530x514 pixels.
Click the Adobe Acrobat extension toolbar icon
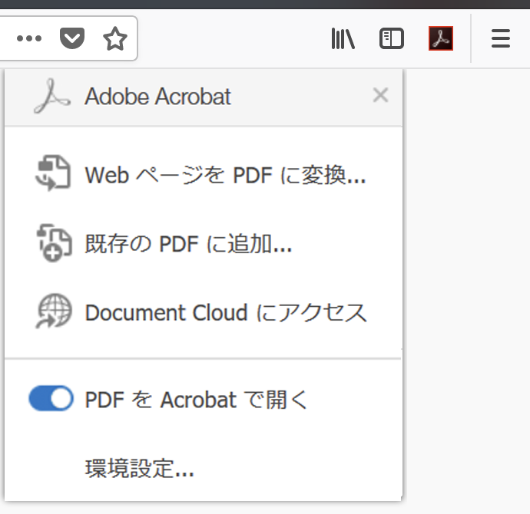pos(441,38)
